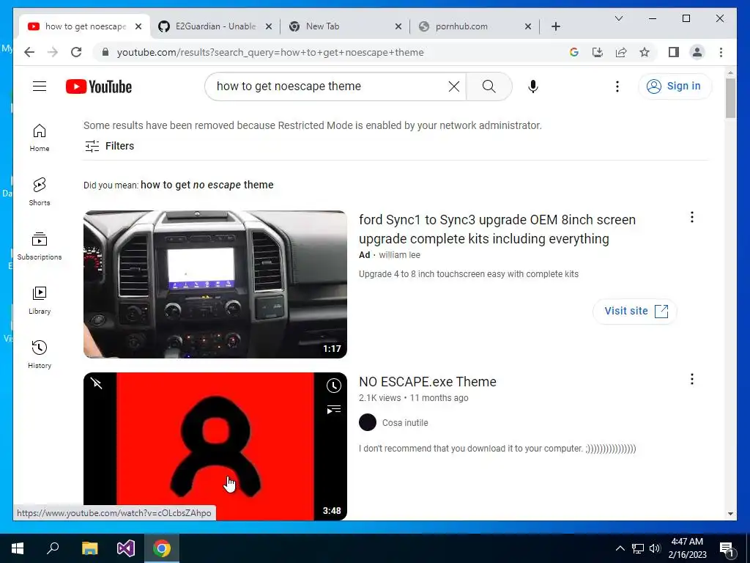Open Shorts from the sidebar

40,191
